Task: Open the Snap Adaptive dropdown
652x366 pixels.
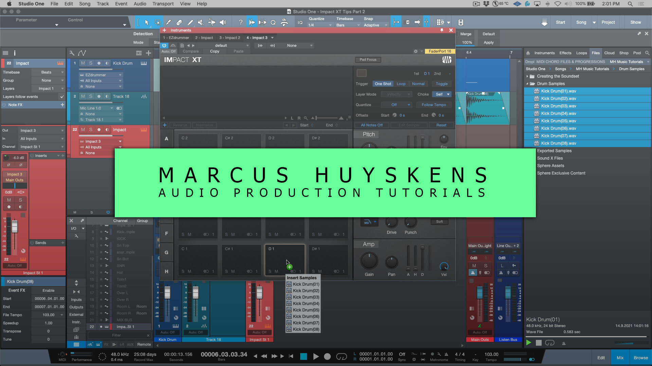Action: pyautogui.click(x=375, y=25)
